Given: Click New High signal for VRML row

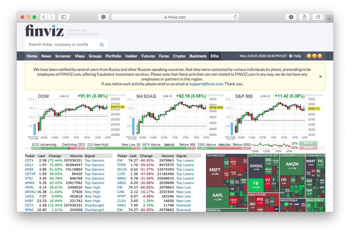Looking at the screenshot, I should 93,187.
